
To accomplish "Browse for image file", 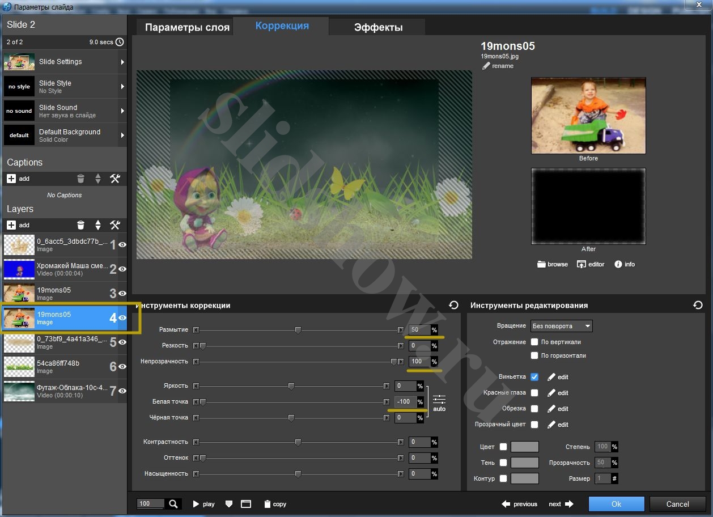I will pyautogui.click(x=553, y=264).
